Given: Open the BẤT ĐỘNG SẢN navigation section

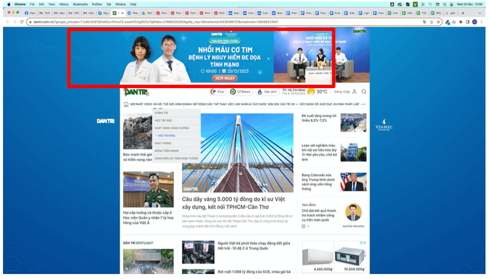Looking at the screenshot, I should [x=203, y=104].
